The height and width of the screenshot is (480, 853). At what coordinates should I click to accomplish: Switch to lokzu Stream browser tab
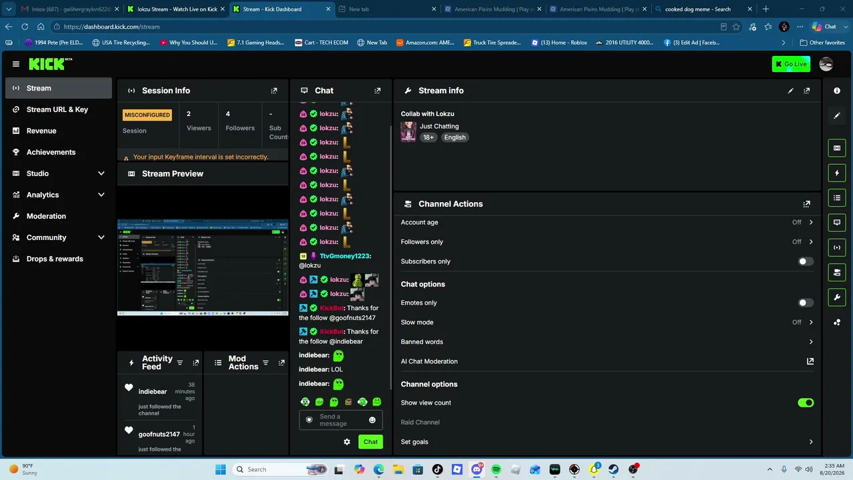click(x=175, y=9)
